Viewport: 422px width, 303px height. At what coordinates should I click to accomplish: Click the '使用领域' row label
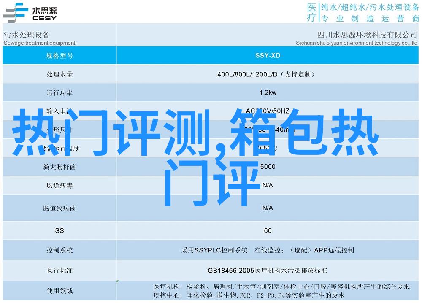[x=60, y=291]
